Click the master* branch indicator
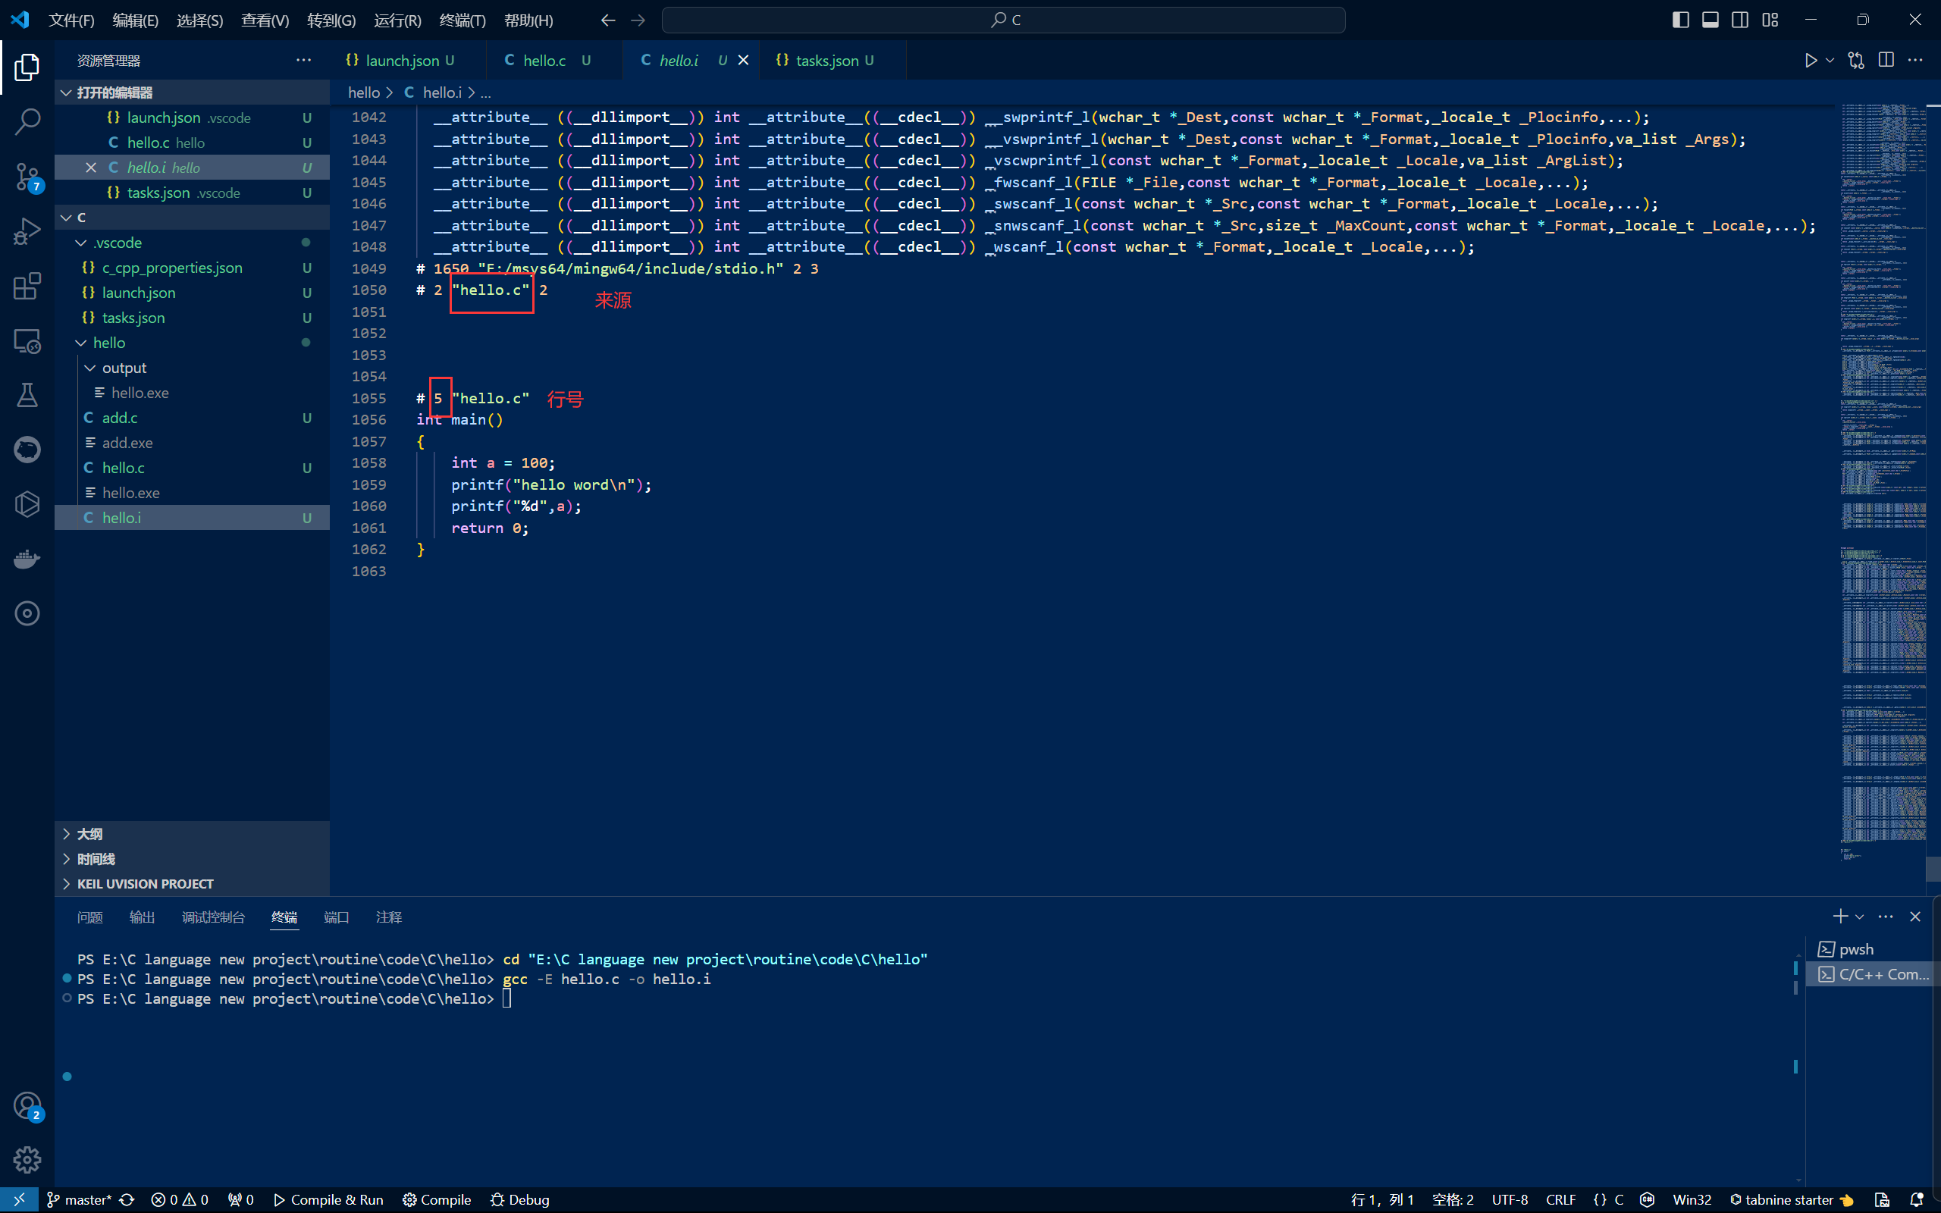The width and height of the screenshot is (1941, 1213). click(79, 1199)
